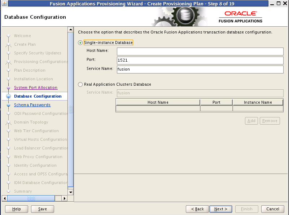Cancel the provisioning wizard
Viewport: 289px width, 215px height.
pyautogui.click(x=273, y=209)
